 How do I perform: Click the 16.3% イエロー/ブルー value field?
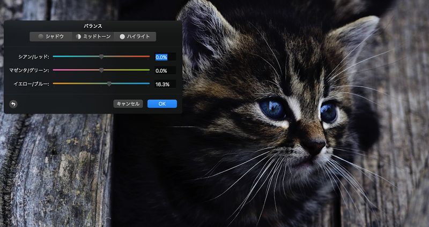pyautogui.click(x=165, y=85)
